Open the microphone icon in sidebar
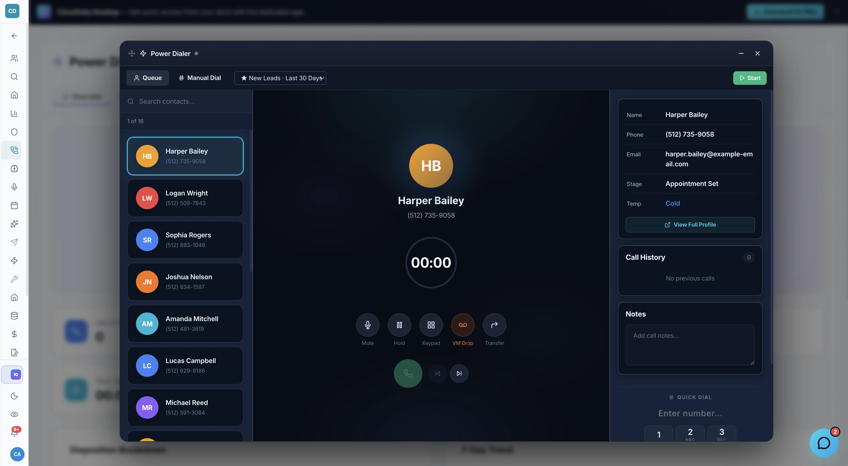 coord(14,187)
